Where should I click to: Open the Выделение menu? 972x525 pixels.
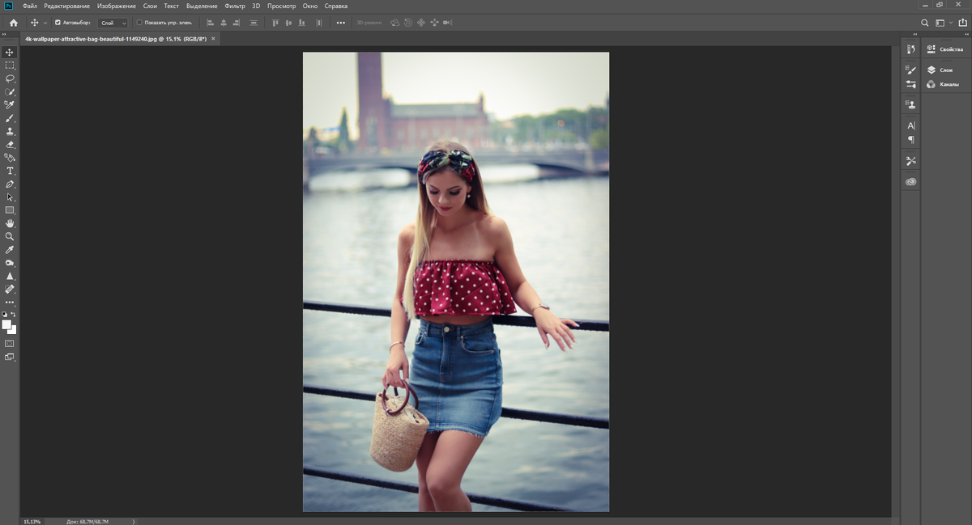coord(202,6)
